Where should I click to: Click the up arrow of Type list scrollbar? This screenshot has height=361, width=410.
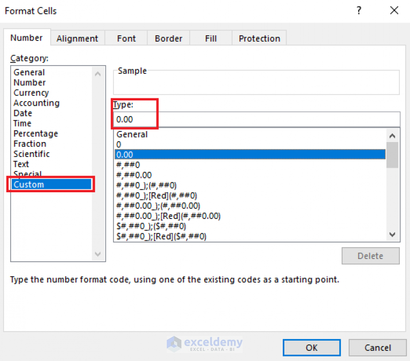click(x=392, y=136)
